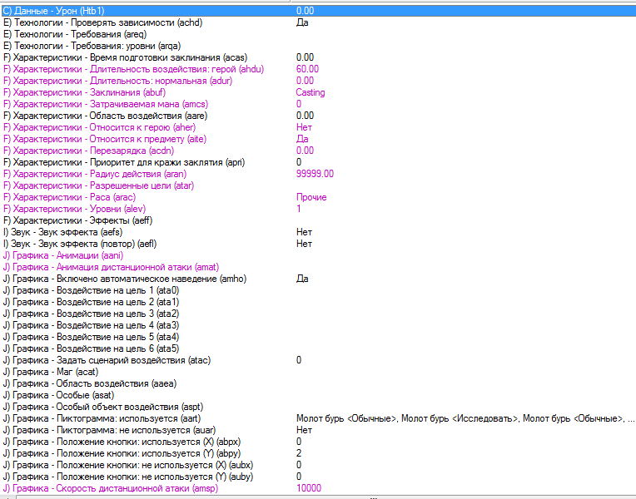Click the value 99999.00 for aran
Viewport: 636px width, 499px height.
315,175
